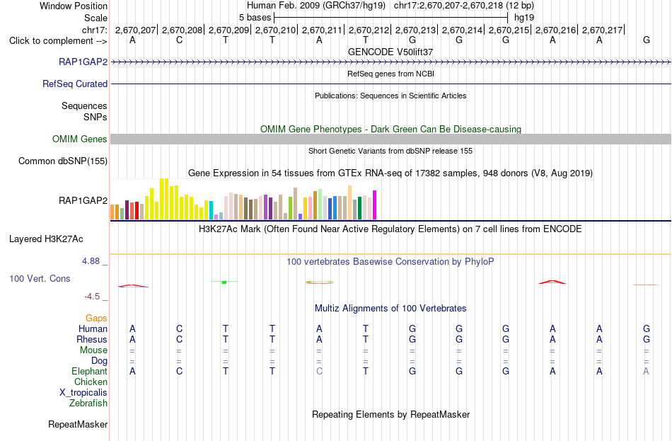The width and height of the screenshot is (672, 441).
Task: Click Repeating Elements by RepeatMasker title
Action: point(391,415)
